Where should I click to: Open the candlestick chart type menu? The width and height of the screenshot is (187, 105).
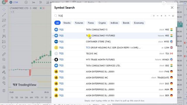[x=41, y=2]
